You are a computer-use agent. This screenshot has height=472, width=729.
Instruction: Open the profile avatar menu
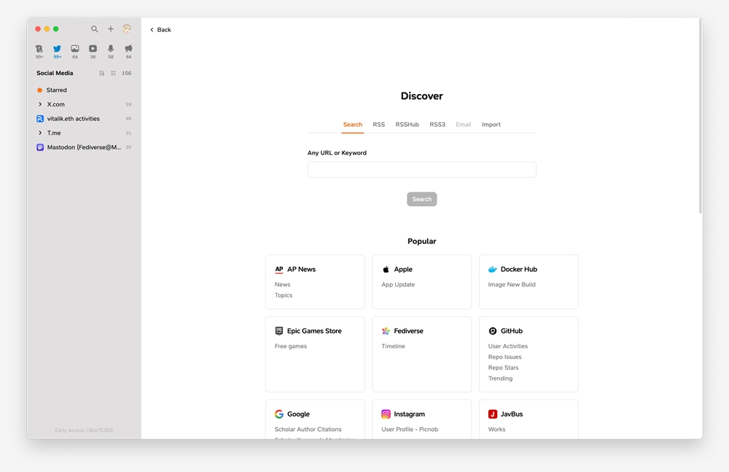[x=127, y=29]
